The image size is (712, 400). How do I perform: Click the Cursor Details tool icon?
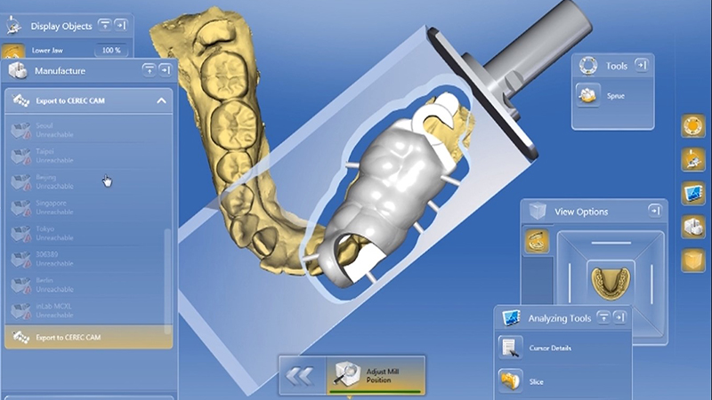510,347
